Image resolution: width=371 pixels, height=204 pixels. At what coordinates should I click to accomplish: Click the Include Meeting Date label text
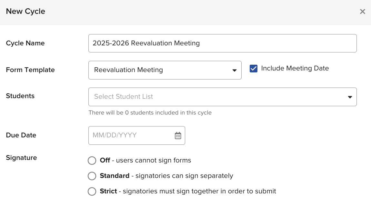295,68
